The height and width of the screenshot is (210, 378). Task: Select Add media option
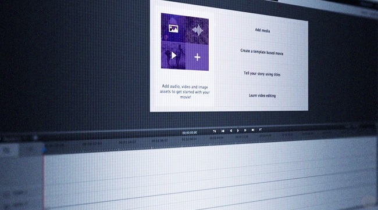tap(262, 30)
